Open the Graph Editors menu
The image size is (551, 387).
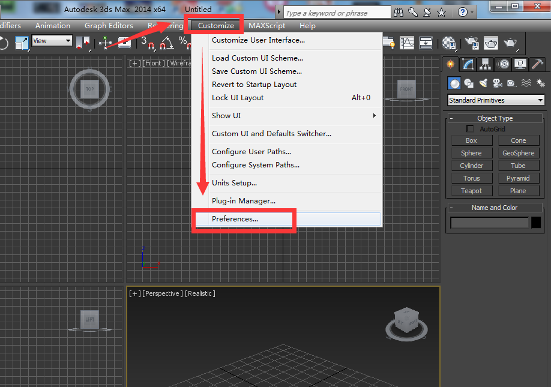109,26
